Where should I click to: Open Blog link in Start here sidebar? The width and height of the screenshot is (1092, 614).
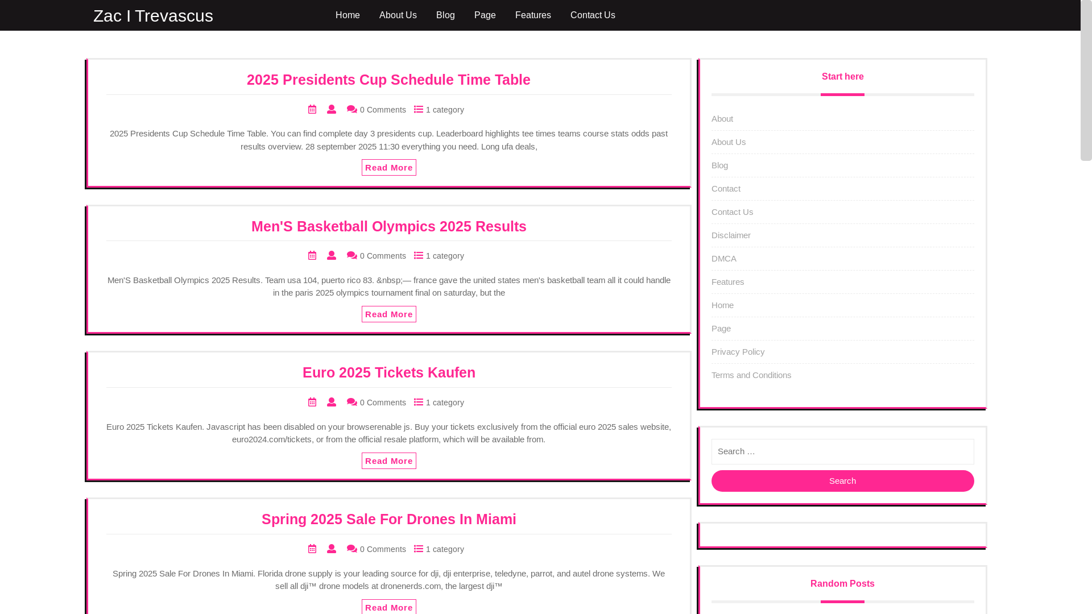[719, 165]
